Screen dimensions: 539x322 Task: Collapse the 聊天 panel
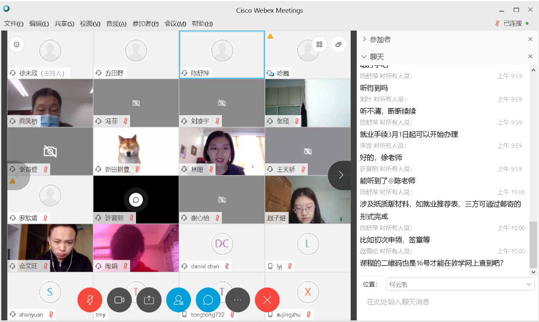[x=364, y=56]
